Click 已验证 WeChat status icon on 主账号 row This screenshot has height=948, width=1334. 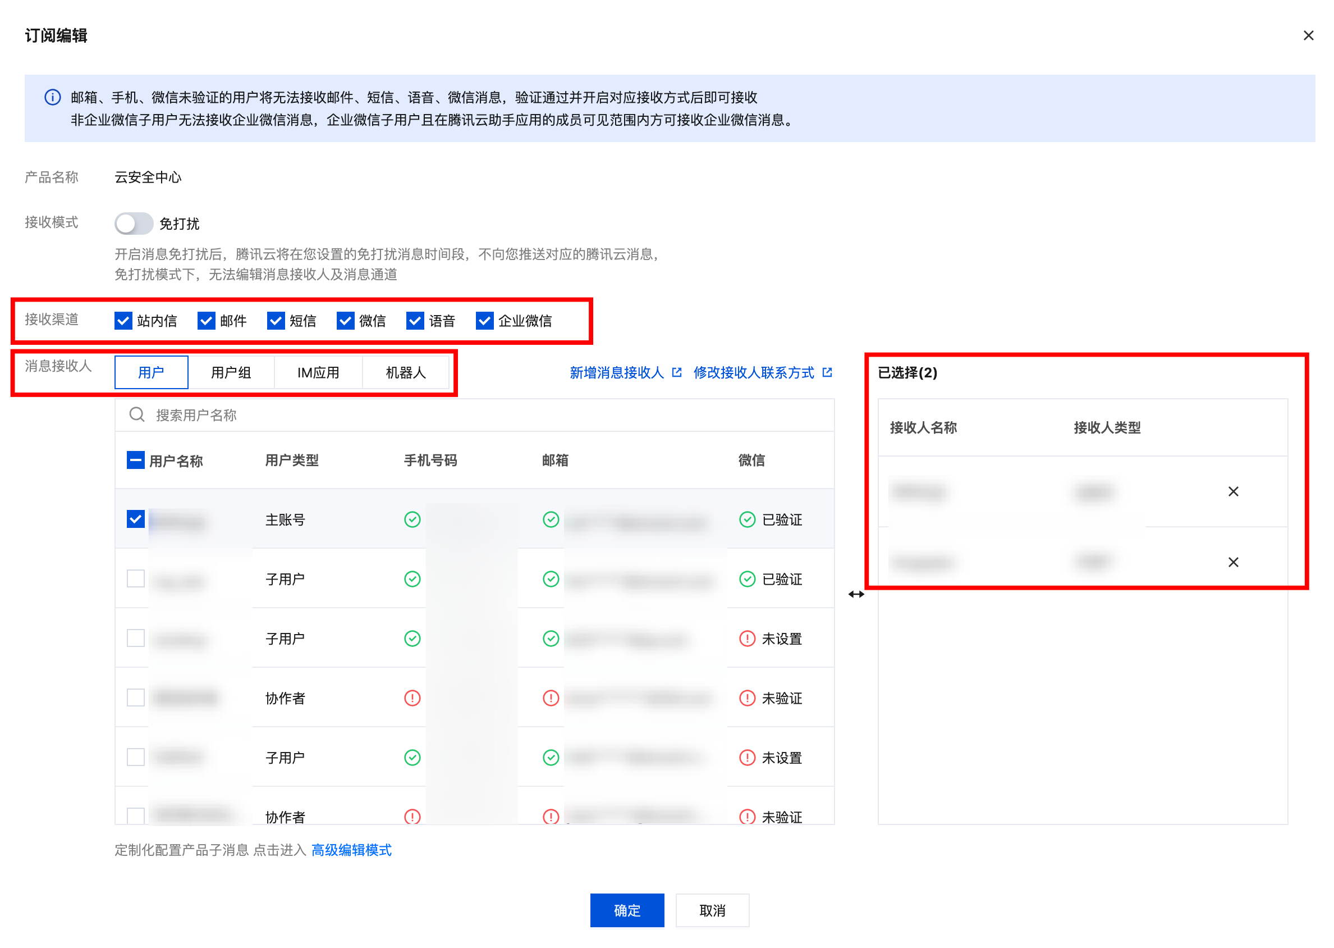coord(746,519)
